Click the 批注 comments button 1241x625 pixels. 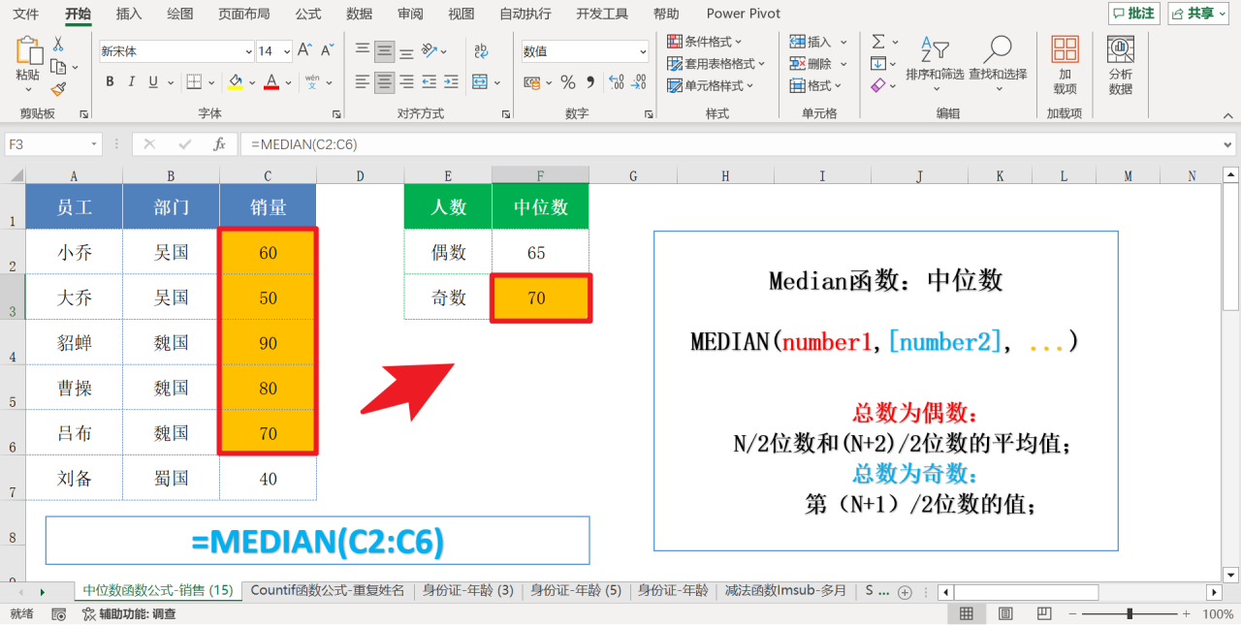click(x=1134, y=14)
